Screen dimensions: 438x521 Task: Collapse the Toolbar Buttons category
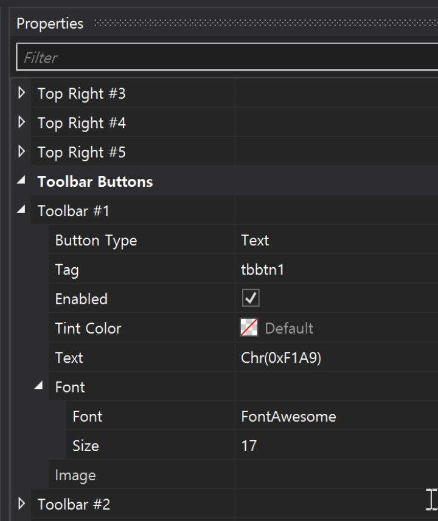pos(22,181)
